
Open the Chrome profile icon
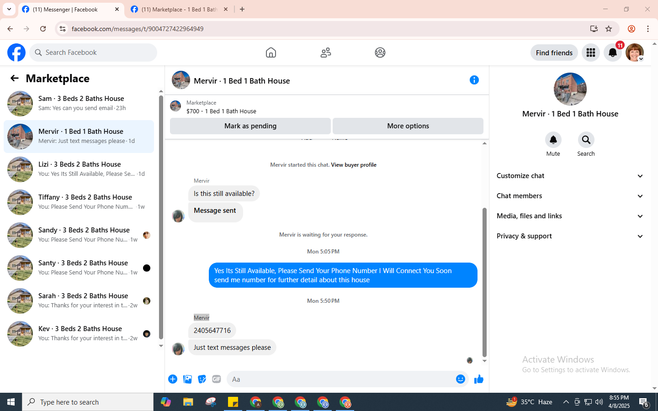click(x=631, y=29)
